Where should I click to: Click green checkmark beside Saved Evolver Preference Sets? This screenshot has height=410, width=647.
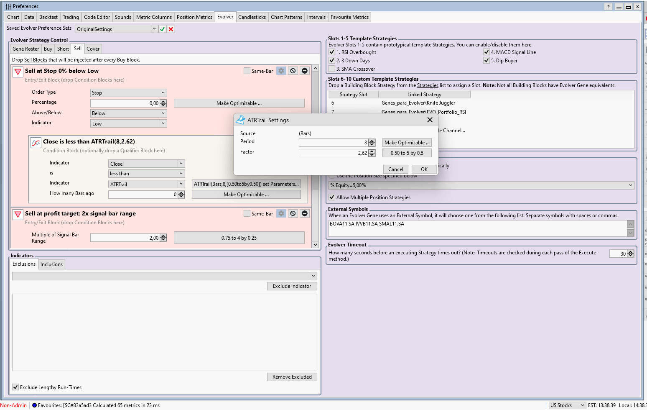pos(162,29)
